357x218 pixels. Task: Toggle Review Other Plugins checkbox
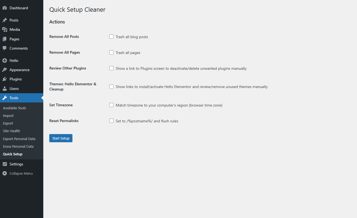(111, 68)
